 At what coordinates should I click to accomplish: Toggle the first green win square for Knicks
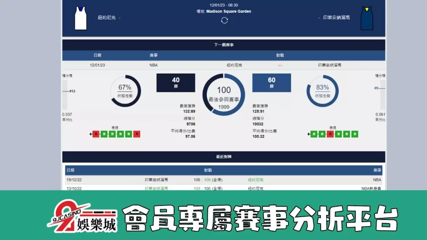click(103, 134)
